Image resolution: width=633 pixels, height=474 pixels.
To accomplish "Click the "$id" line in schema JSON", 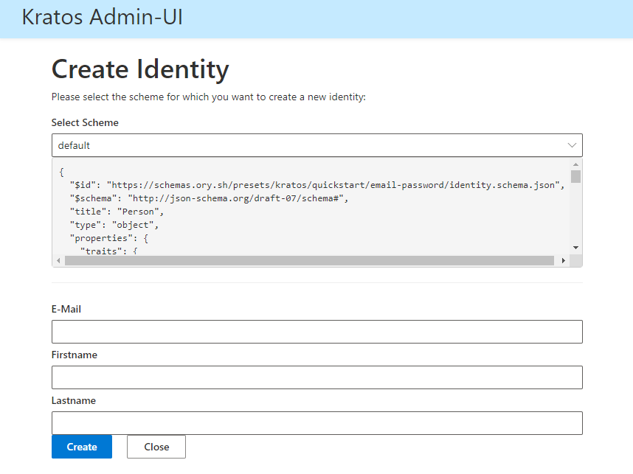I will (317, 185).
